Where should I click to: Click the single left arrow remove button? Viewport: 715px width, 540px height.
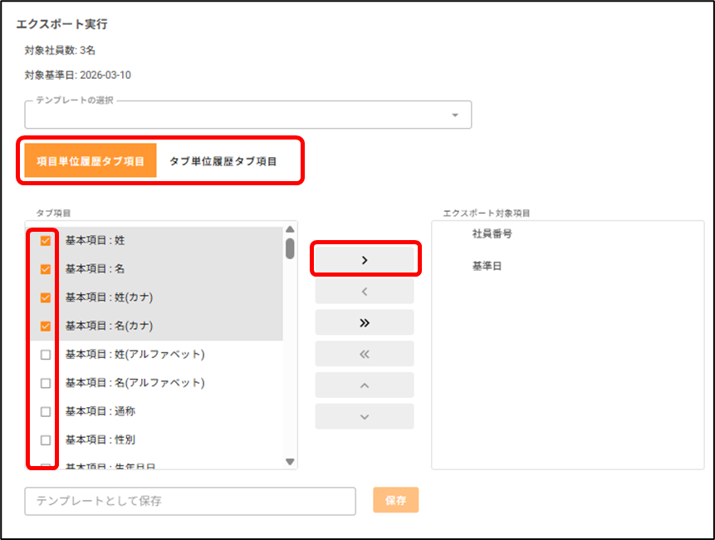coord(364,292)
